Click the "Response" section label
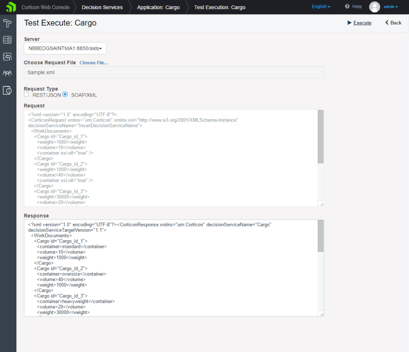Viewport: 409px width, 352px height. [36, 216]
